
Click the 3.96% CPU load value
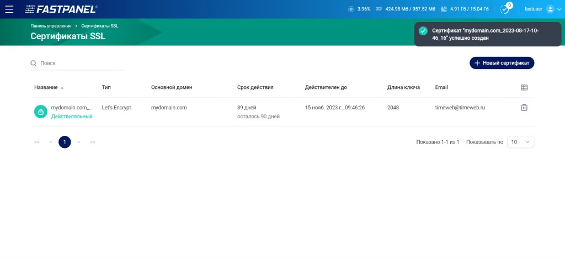(364, 9)
